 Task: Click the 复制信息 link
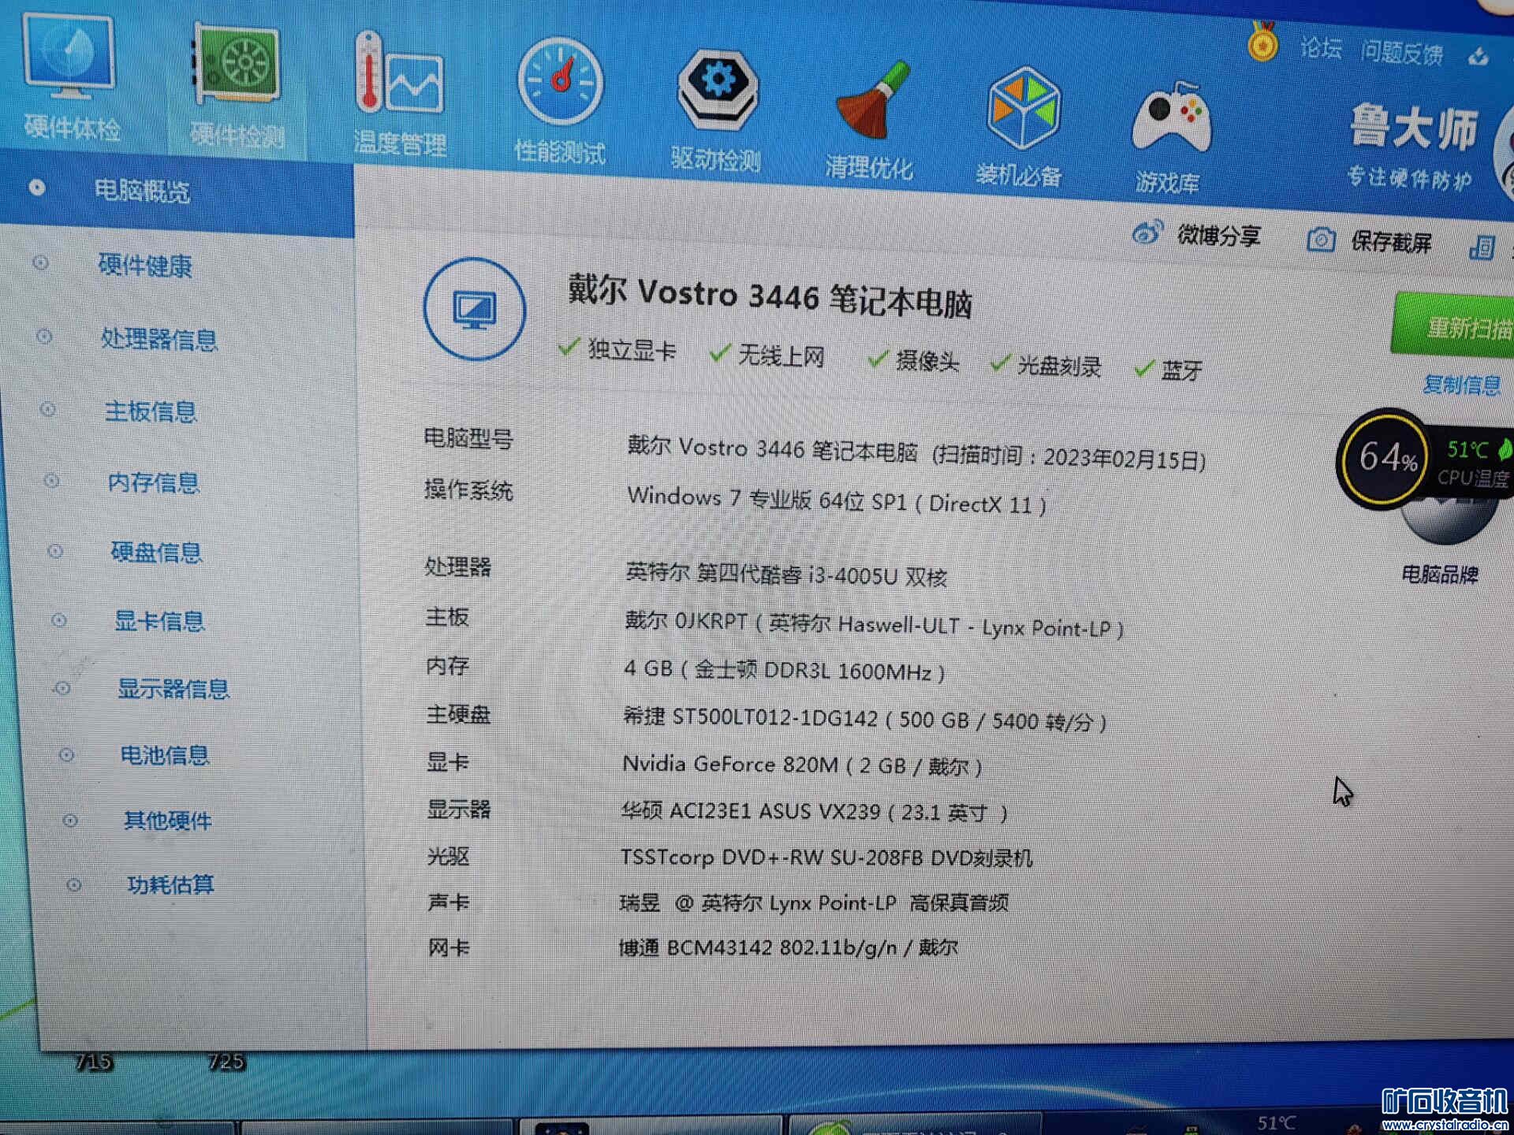(1462, 385)
